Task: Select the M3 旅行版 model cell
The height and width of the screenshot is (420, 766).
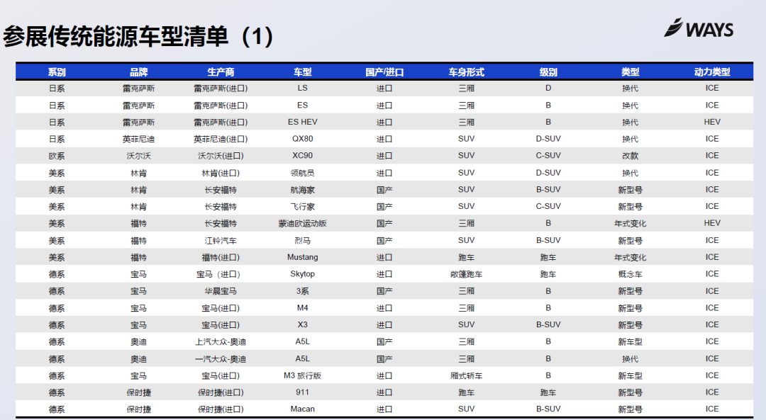Action: [302, 375]
